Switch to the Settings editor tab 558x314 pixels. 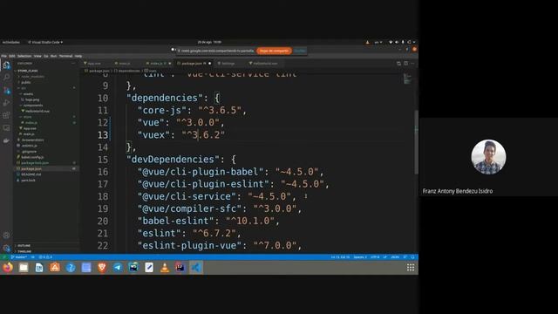228,64
